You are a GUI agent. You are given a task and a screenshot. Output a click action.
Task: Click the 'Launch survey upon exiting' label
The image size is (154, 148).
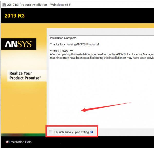(72, 132)
